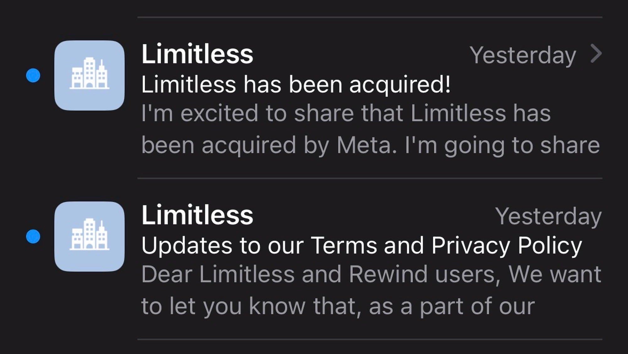Click the Yesterday date on the Terms update email
Screen dimensions: 628x354
coord(548,216)
